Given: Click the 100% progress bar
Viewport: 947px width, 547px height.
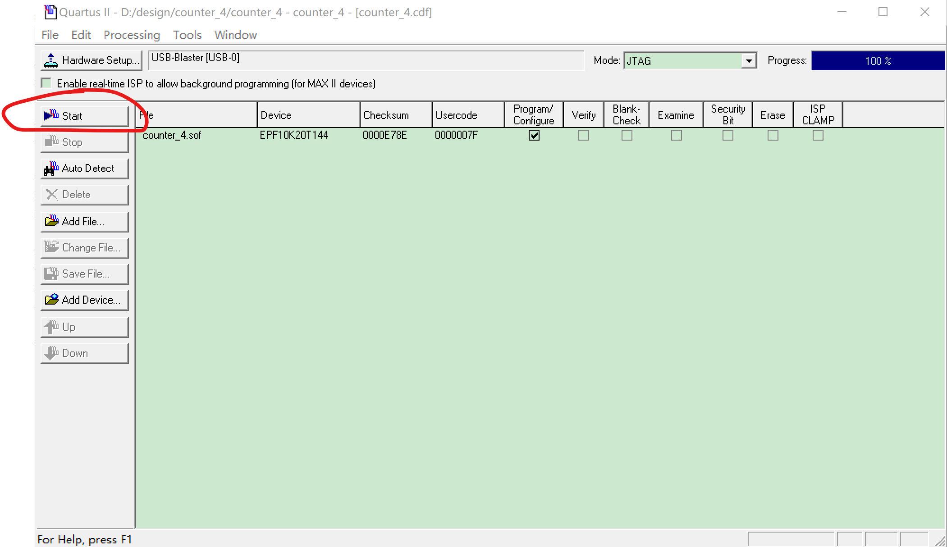Looking at the screenshot, I should click(878, 61).
